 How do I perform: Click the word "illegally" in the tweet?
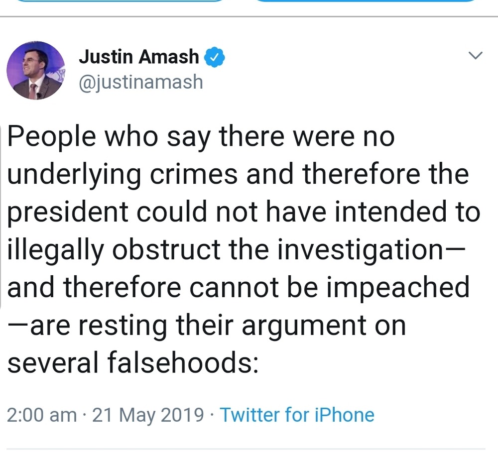click(56, 250)
